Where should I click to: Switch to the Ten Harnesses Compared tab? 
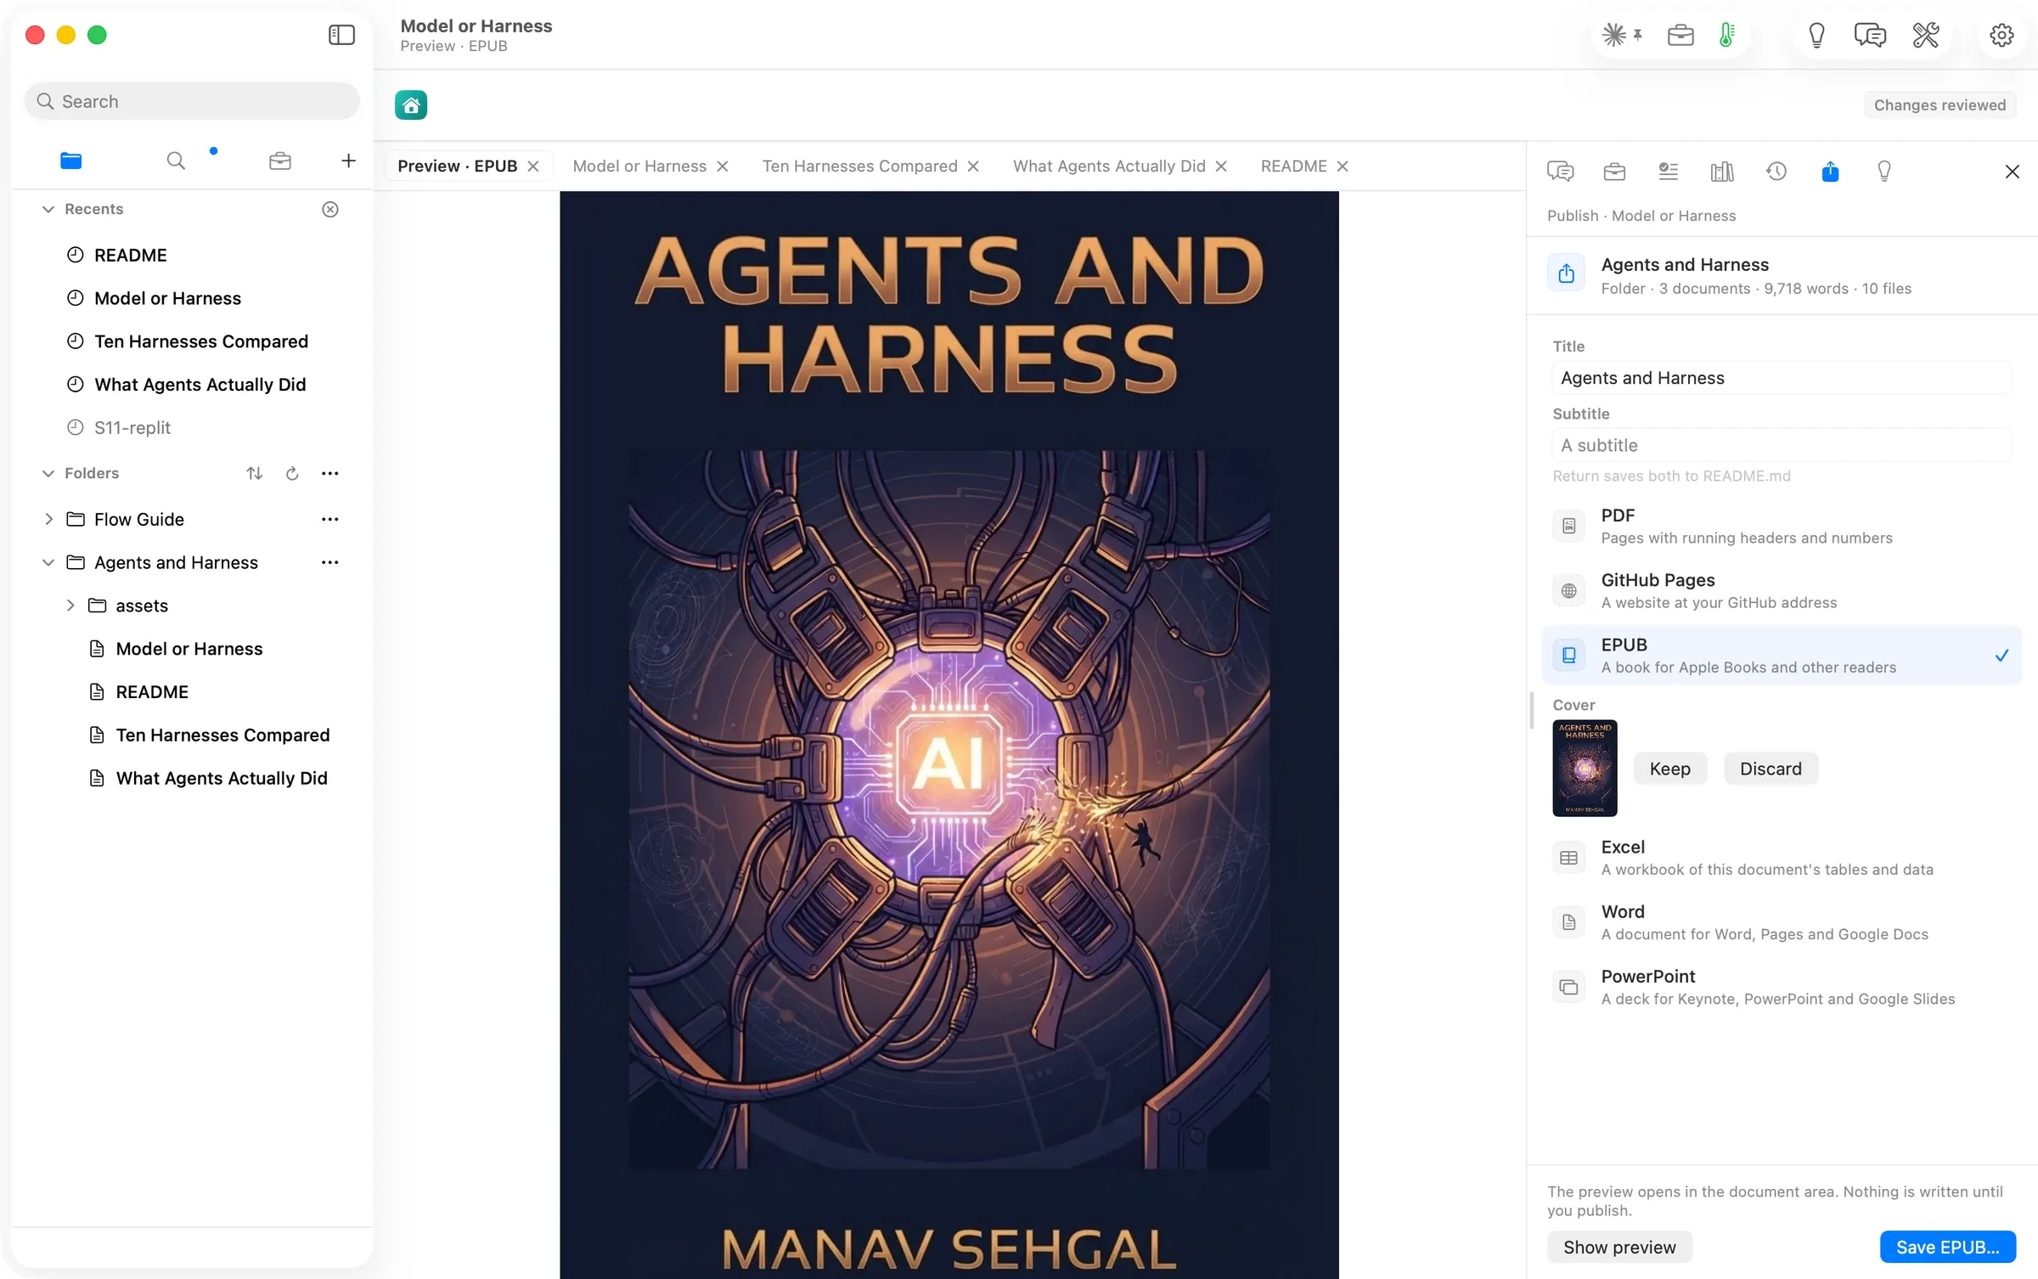[x=859, y=166]
